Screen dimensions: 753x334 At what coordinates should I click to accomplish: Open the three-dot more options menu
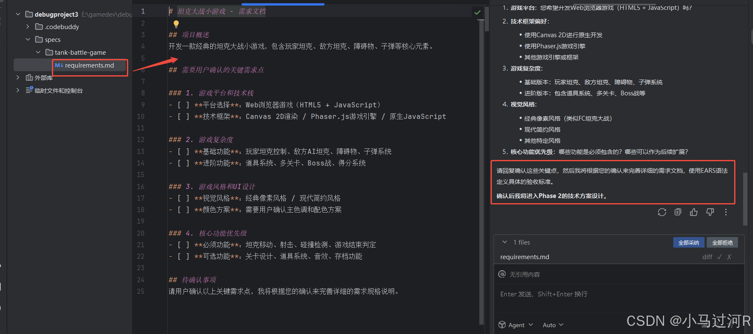(726, 212)
